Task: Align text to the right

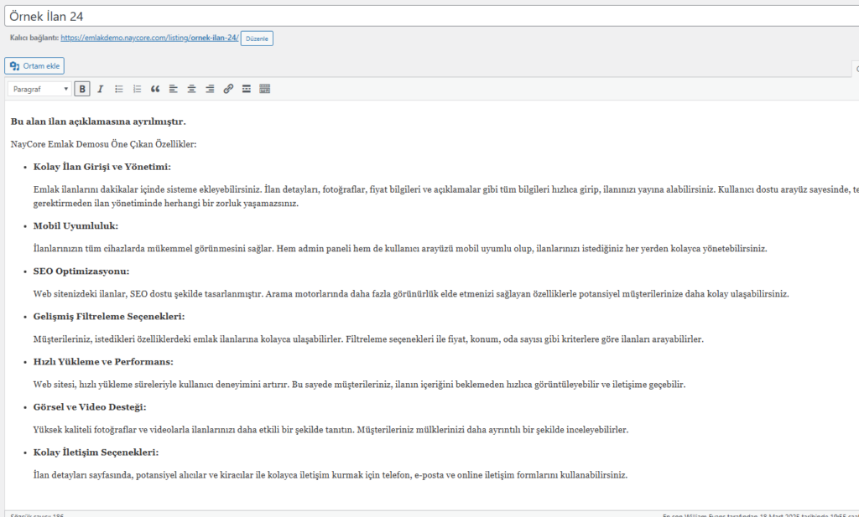Action: pyautogui.click(x=210, y=89)
